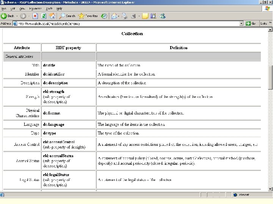Viewport: 273px width, 204px height.
Task: Print the page with the printer icon
Action: (x=124, y=16)
